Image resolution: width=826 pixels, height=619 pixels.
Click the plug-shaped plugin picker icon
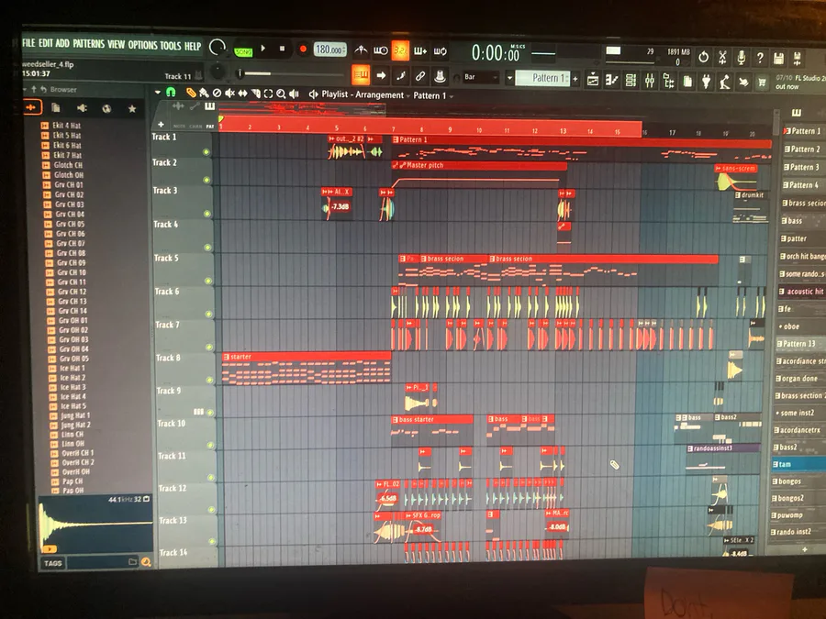point(706,83)
